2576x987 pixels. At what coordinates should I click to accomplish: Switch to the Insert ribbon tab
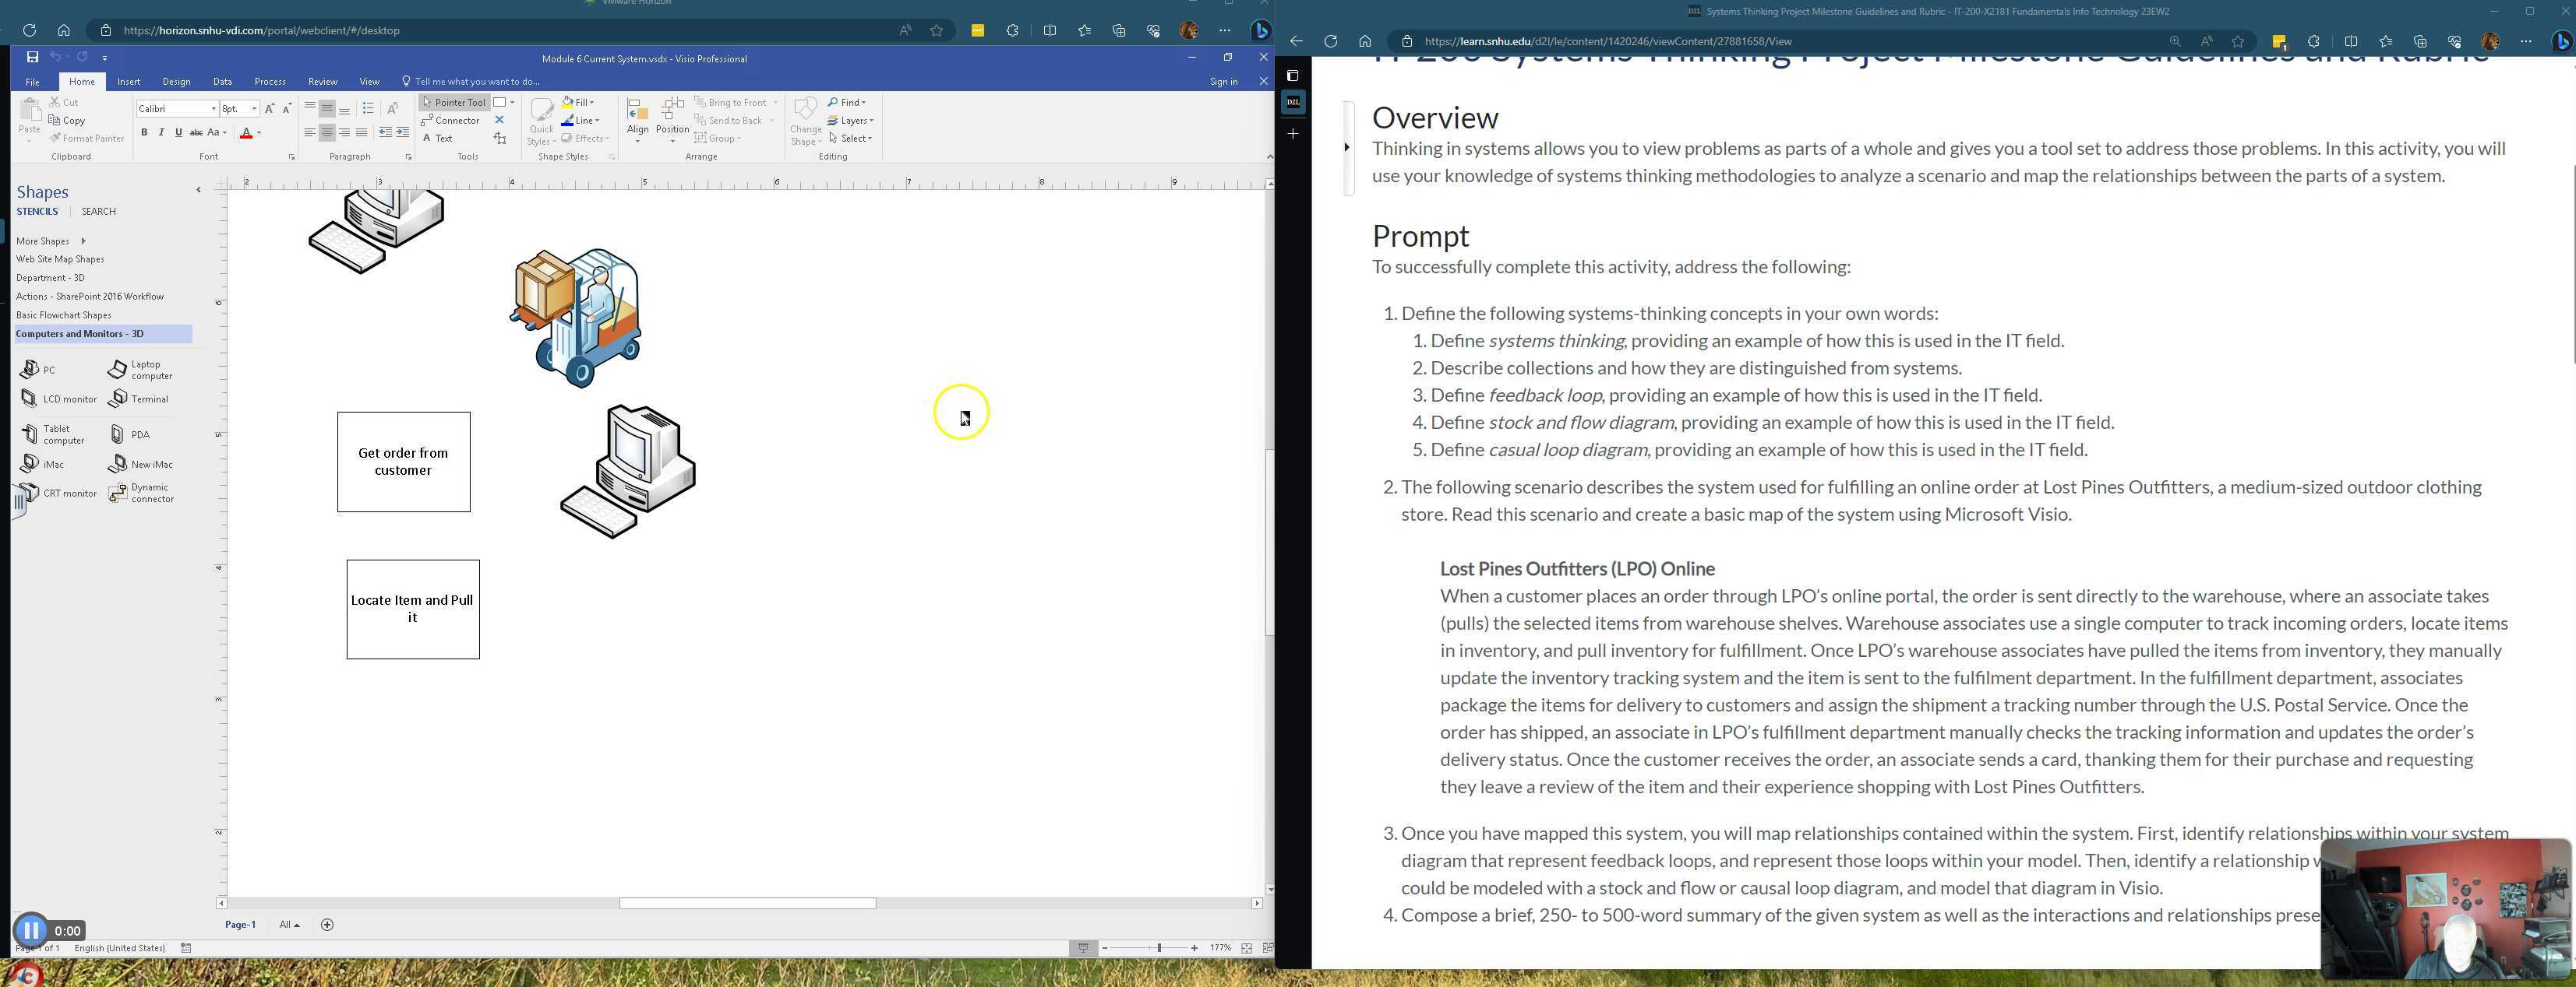[128, 82]
